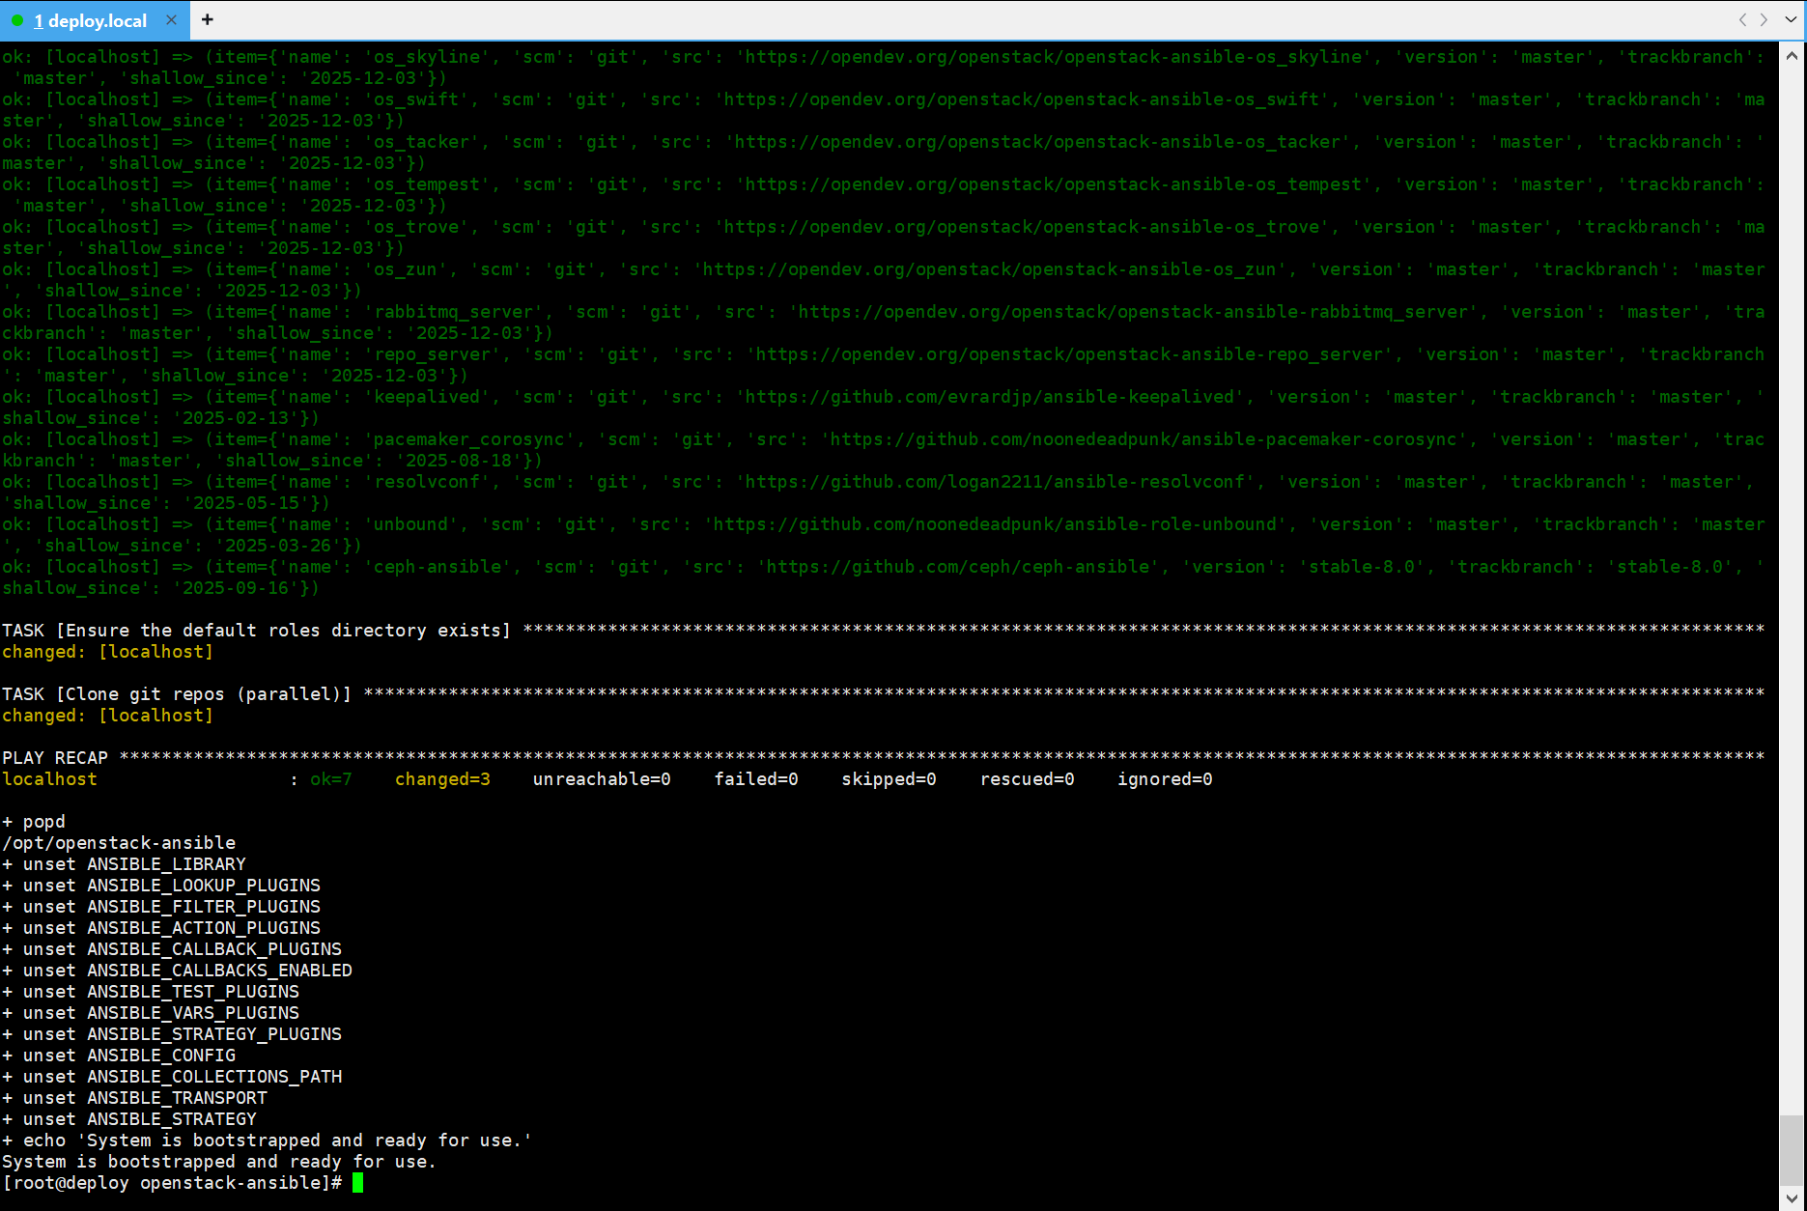Open the ceph-ansible GitHub URL
Viewport: 1807px width, 1211px height.
(x=958, y=567)
